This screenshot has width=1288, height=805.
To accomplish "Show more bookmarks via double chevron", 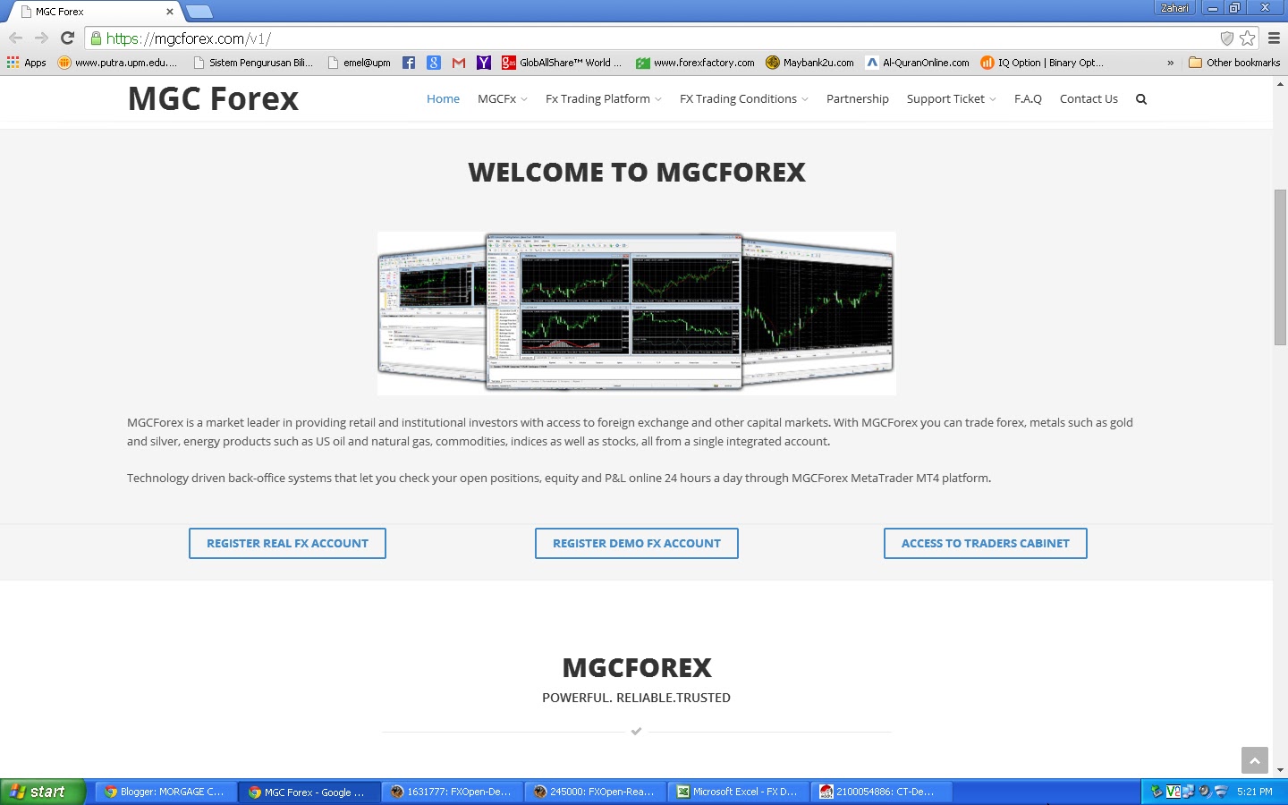I will point(1170,63).
